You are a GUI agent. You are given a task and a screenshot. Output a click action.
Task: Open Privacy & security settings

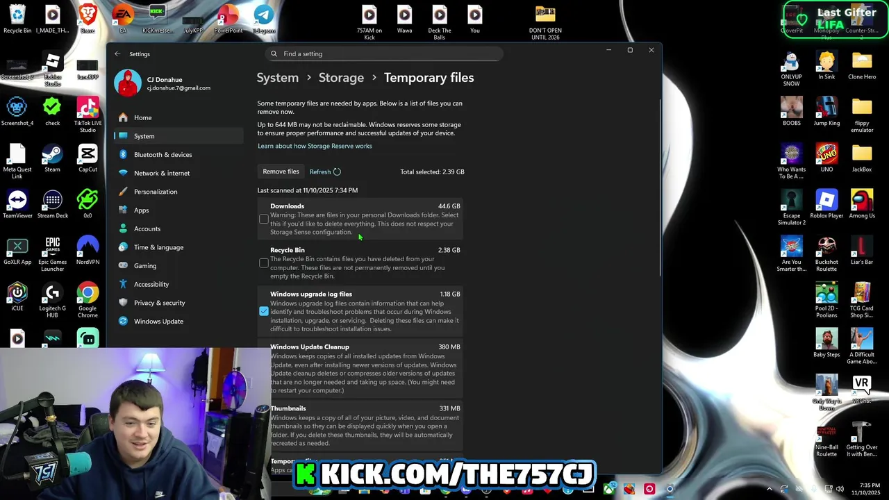point(178,303)
